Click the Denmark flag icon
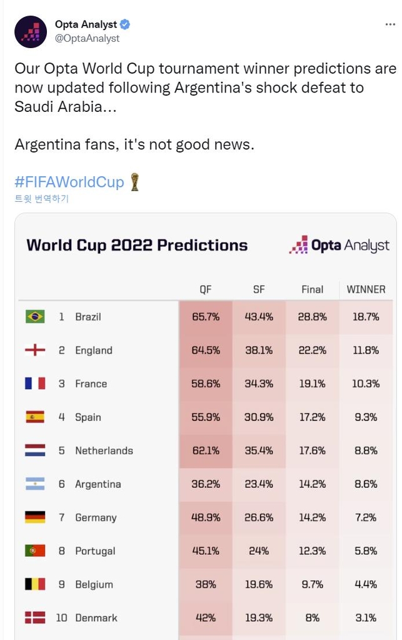402x640 pixels. point(35,617)
